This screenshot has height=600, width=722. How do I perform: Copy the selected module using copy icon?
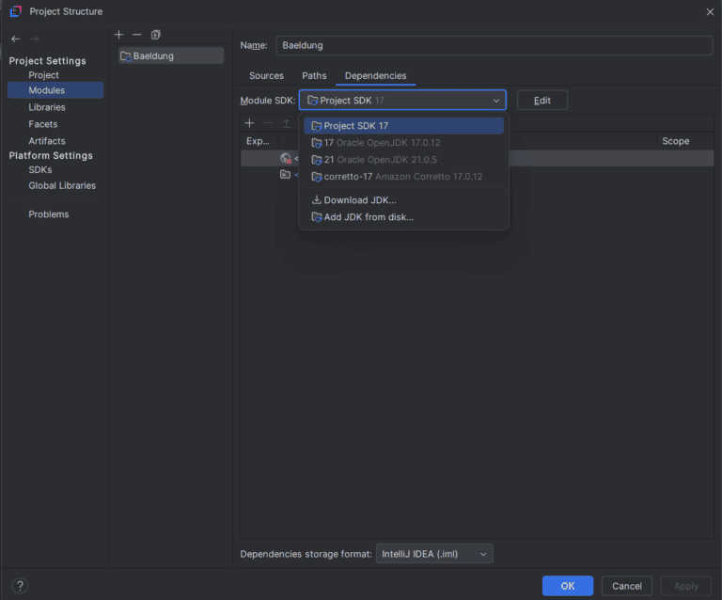[x=156, y=35]
